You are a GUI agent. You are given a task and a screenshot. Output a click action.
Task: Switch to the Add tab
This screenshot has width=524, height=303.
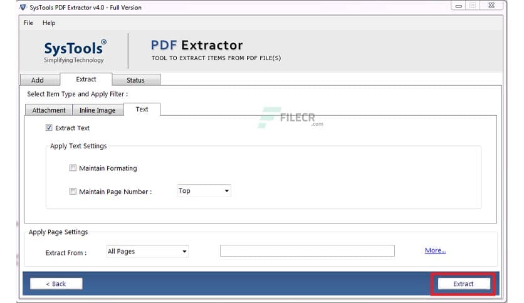(40, 80)
